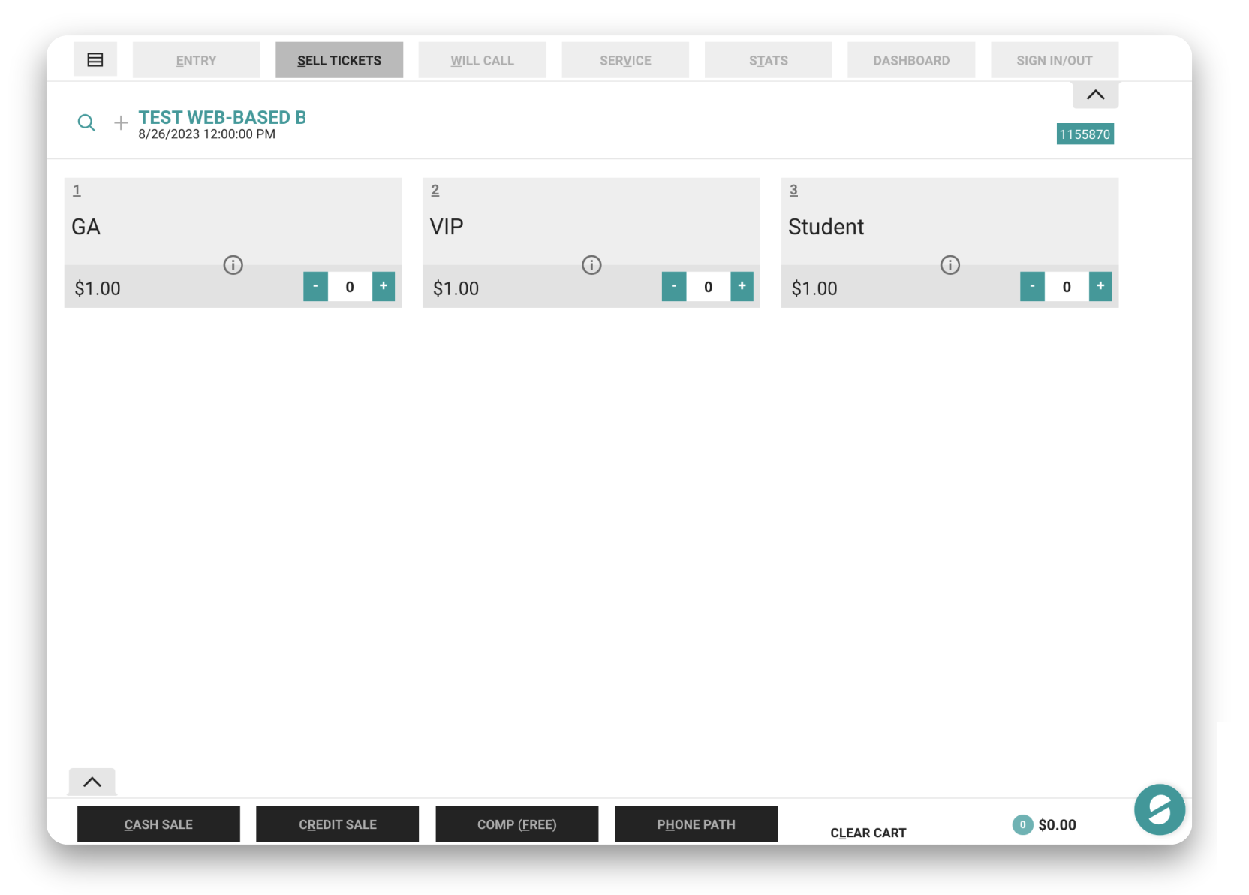This screenshot has width=1249, height=895.
Task: Increase GA ticket quantity
Action: point(384,286)
